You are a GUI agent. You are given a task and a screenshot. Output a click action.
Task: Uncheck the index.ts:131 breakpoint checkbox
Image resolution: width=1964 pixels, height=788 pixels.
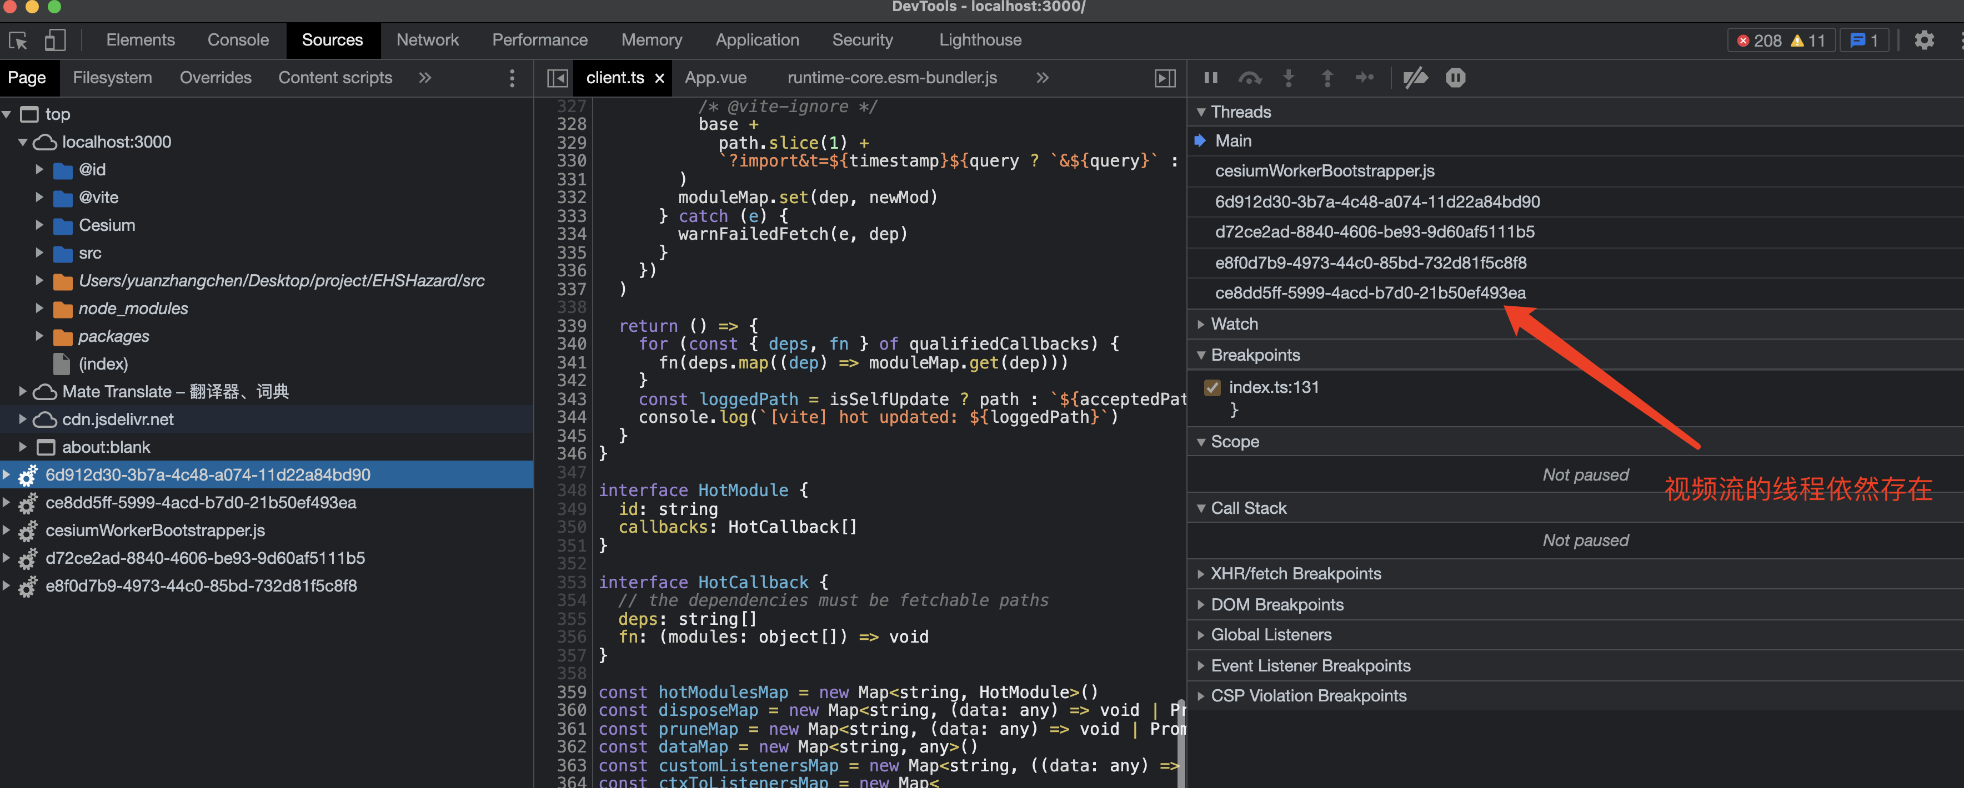point(1213,387)
